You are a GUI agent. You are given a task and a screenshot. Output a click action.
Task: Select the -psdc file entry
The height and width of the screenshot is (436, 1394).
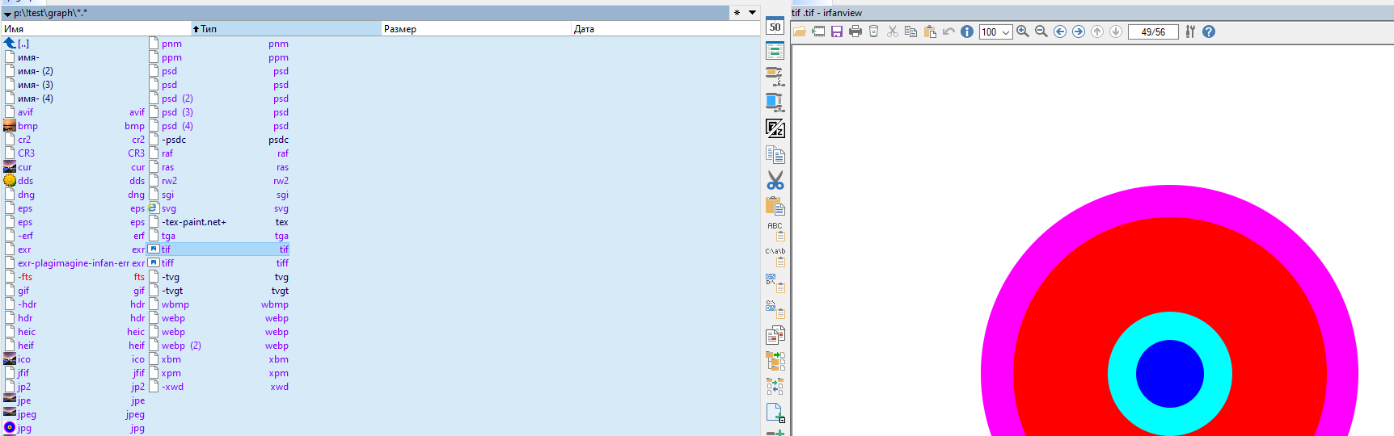click(x=218, y=140)
